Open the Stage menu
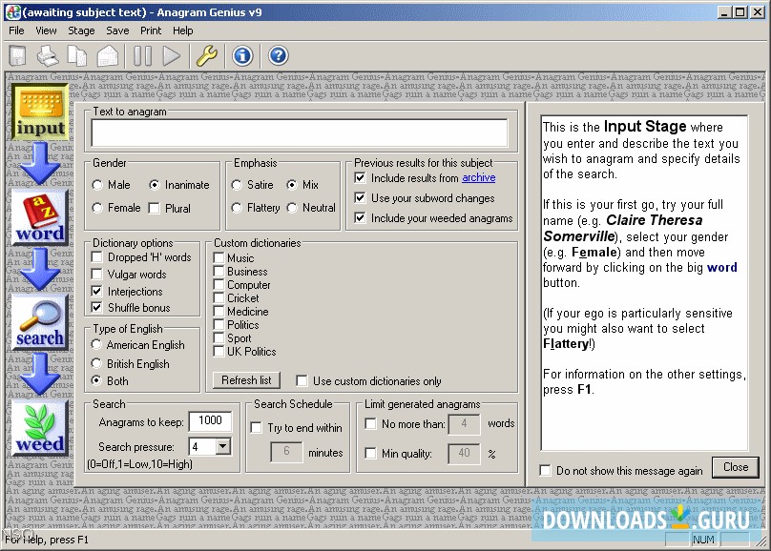Image resolution: width=771 pixels, height=551 pixels. [x=81, y=31]
